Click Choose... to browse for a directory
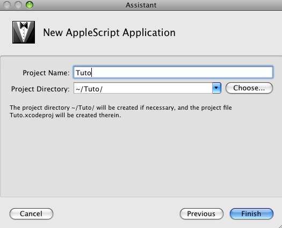282x228 pixels. 249,88
